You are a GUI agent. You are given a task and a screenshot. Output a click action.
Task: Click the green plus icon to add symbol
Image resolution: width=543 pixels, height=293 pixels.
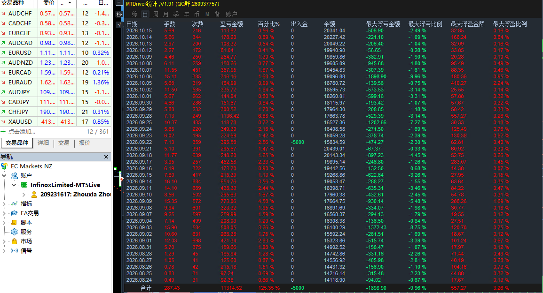coord(3,132)
